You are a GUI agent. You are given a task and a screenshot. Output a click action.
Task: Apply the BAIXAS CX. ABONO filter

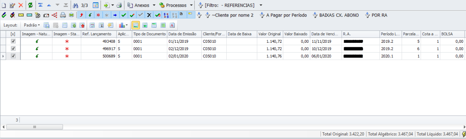pyautogui.click(x=336, y=15)
